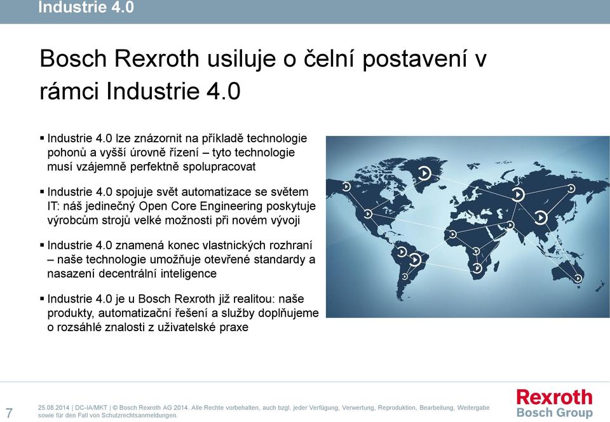Select the Middle East map marker
This screenshot has width=610, height=422.
tap(510, 225)
